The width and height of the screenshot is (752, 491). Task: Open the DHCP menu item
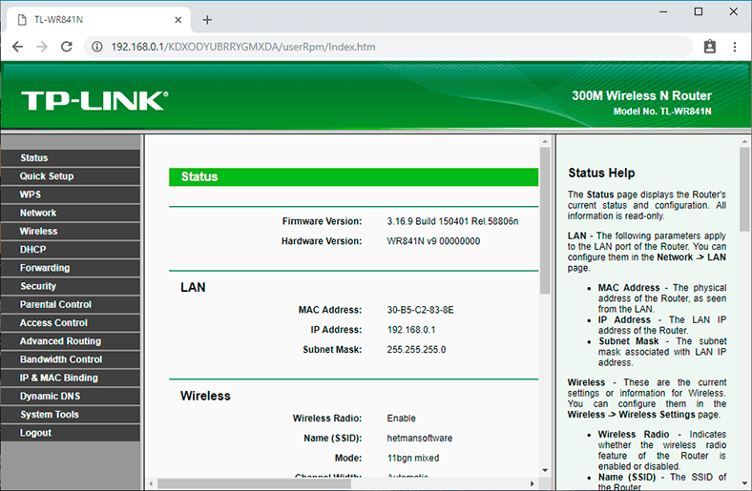click(71, 250)
